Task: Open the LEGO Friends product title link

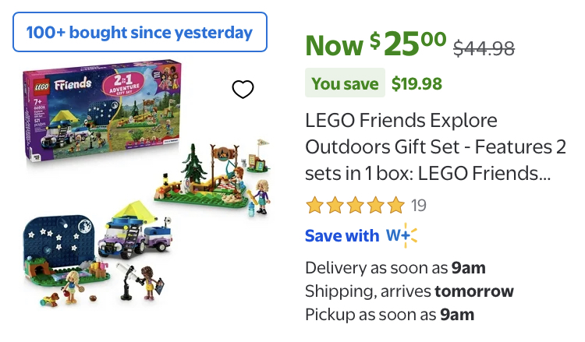Action: (427, 147)
